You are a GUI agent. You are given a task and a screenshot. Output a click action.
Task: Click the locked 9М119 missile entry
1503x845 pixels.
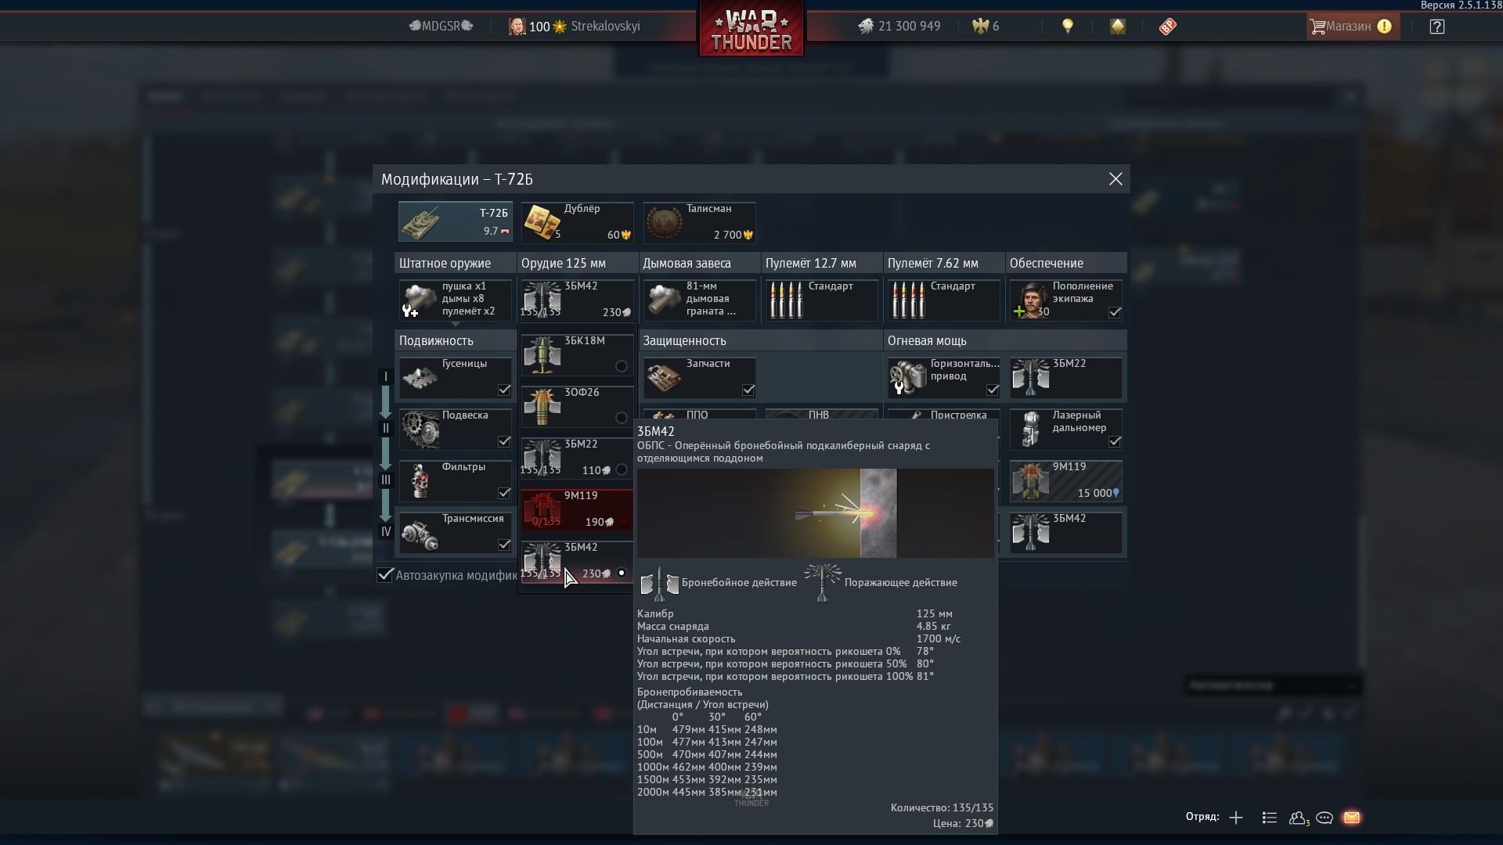(578, 509)
